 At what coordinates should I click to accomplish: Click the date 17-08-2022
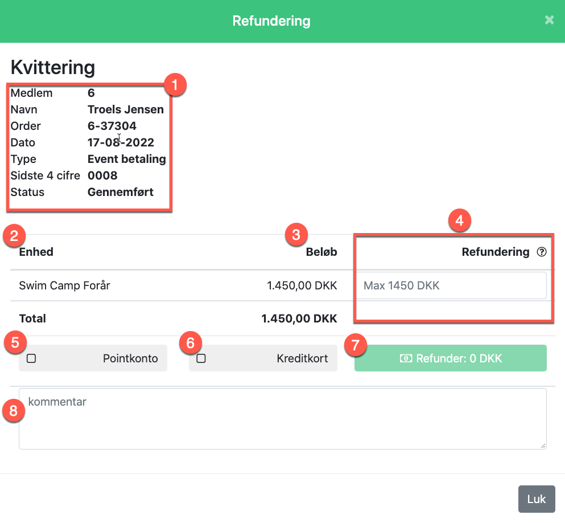[x=121, y=142]
